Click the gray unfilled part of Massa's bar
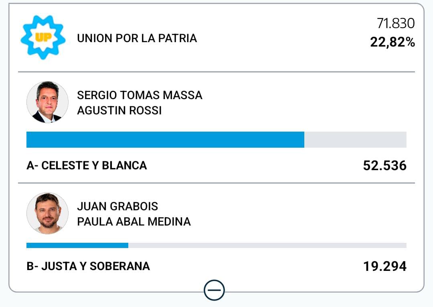The width and height of the screenshot is (433, 307). tap(355, 140)
